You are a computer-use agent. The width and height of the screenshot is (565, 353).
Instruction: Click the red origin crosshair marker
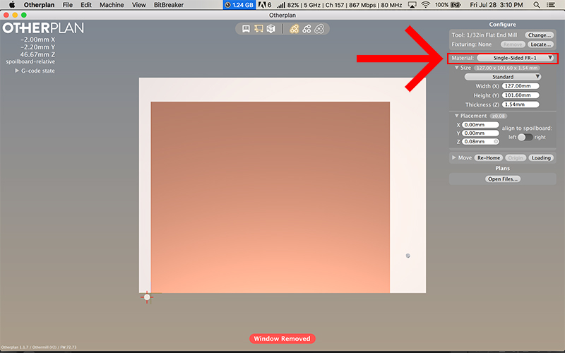[x=147, y=297]
